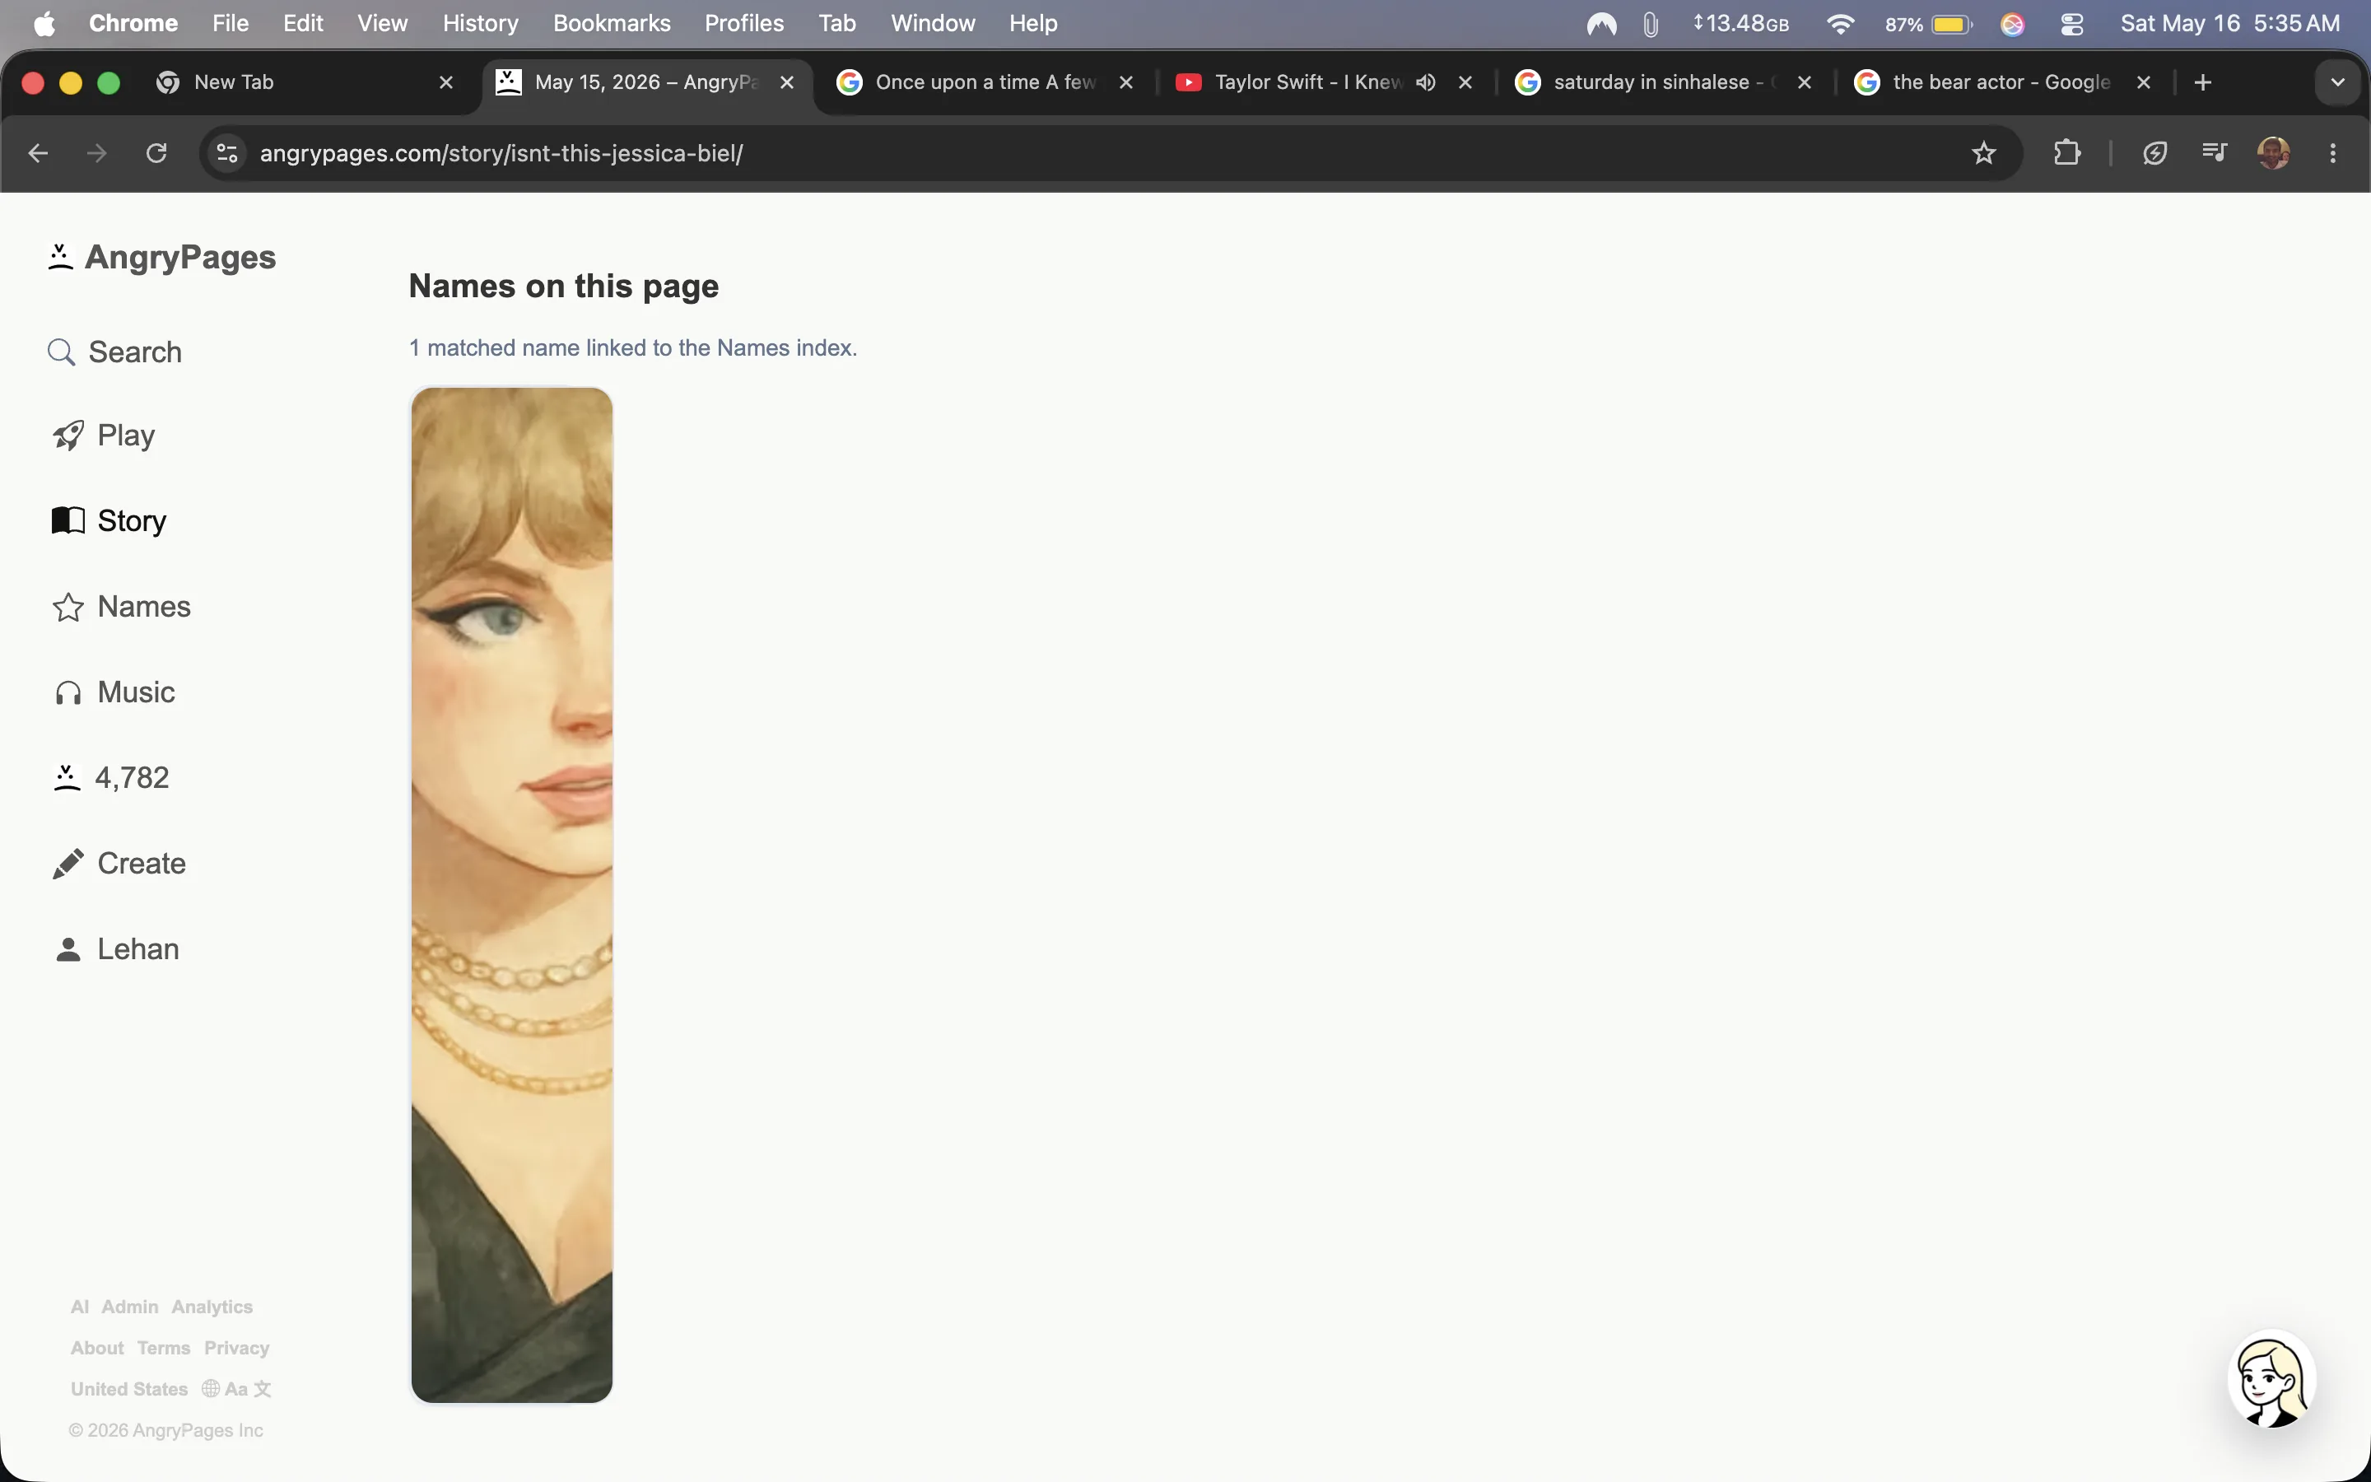The image size is (2371, 1482).
Task: Change the United States region setting
Action: pos(128,1389)
